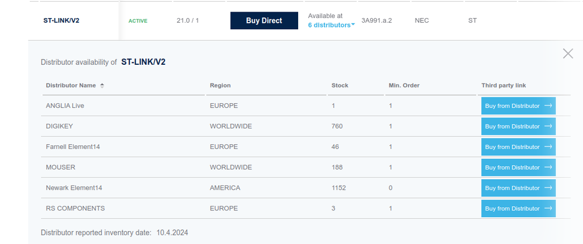Click ANGLIA Live's EUROPE region cell
The image size is (583, 244).
pyautogui.click(x=224, y=106)
